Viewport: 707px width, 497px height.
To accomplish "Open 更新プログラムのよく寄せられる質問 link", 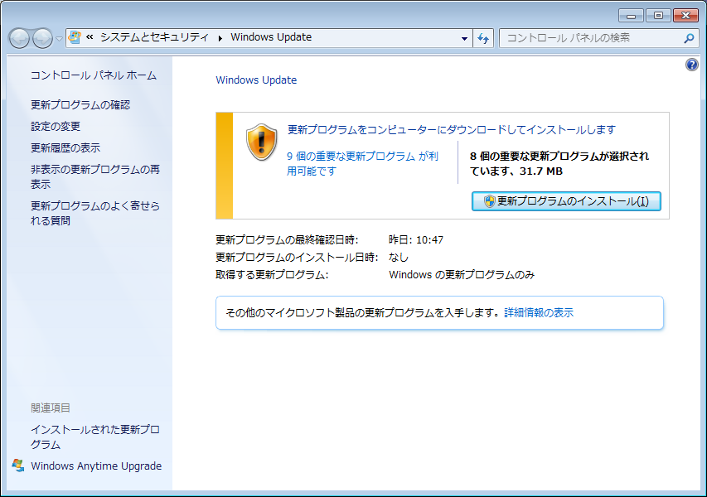I will (x=95, y=213).
